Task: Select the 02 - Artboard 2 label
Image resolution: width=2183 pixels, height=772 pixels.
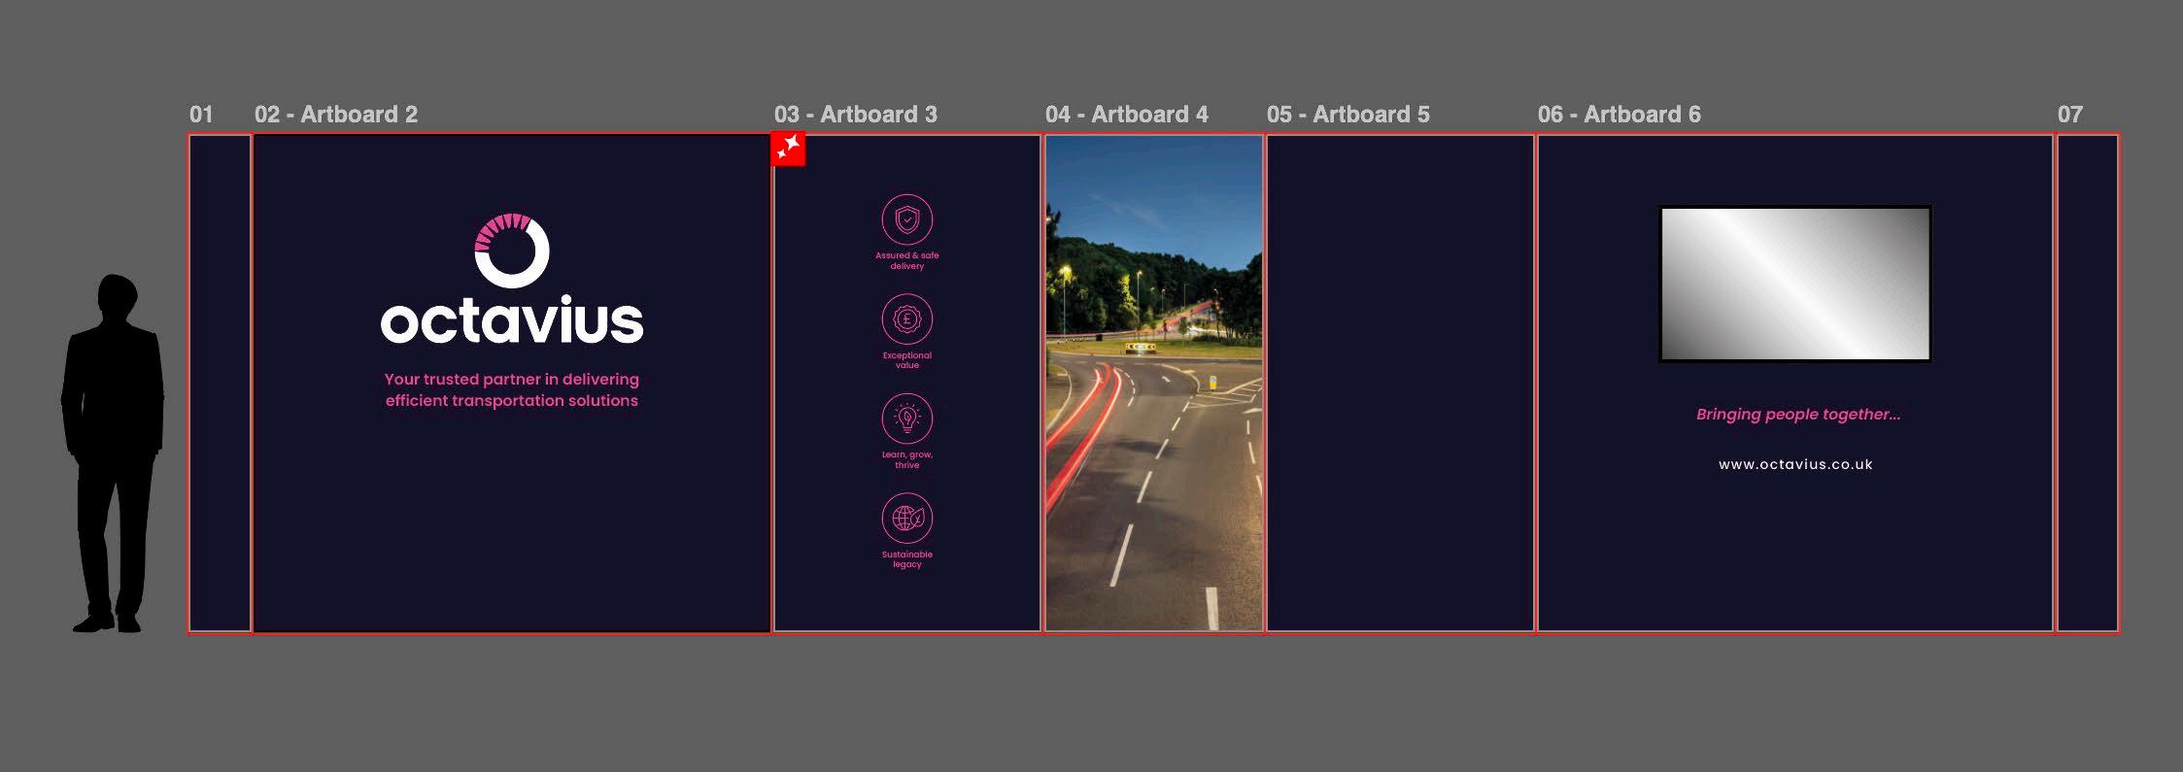Action: tap(336, 115)
